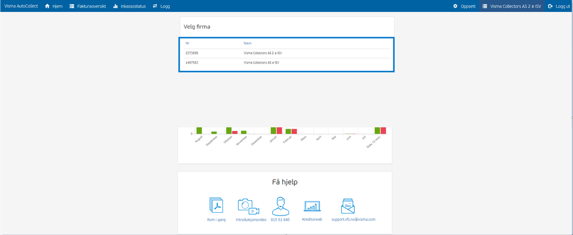The width and height of the screenshot is (573, 235).
Task: Click the Kom i gang PDF icon
Action: [x=216, y=205]
